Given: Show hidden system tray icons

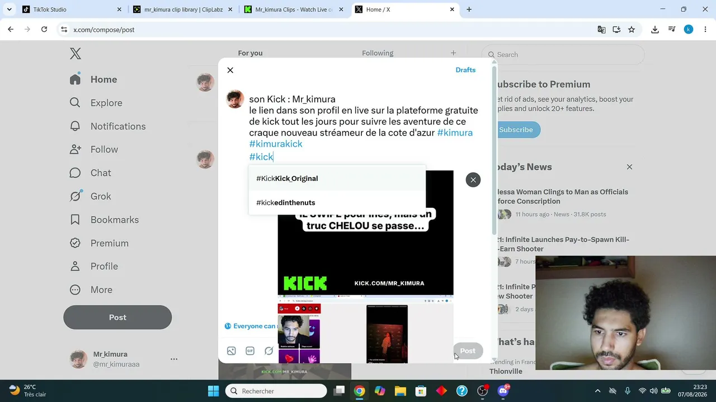Looking at the screenshot, I should coord(597,391).
